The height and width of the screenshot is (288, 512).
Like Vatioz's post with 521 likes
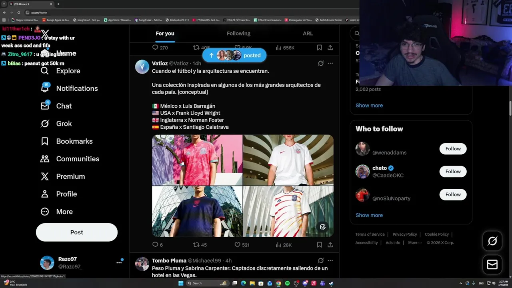[x=242, y=245]
